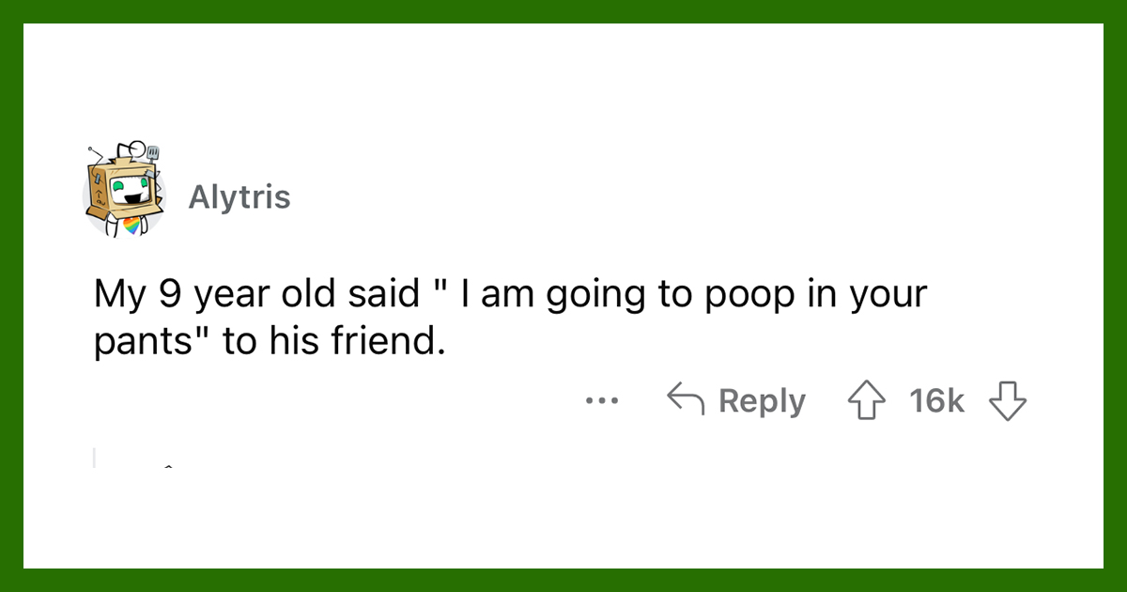Click the green border surrounding the card
Image resolution: width=1127 pixels, height=592 pixels.
pyautogui.click(x=563, y=11)
